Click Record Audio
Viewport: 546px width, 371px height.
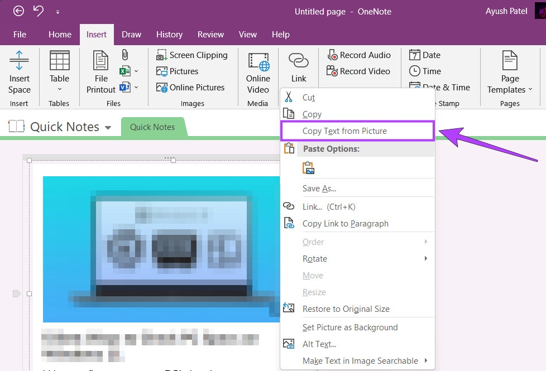tap(359, 55)
